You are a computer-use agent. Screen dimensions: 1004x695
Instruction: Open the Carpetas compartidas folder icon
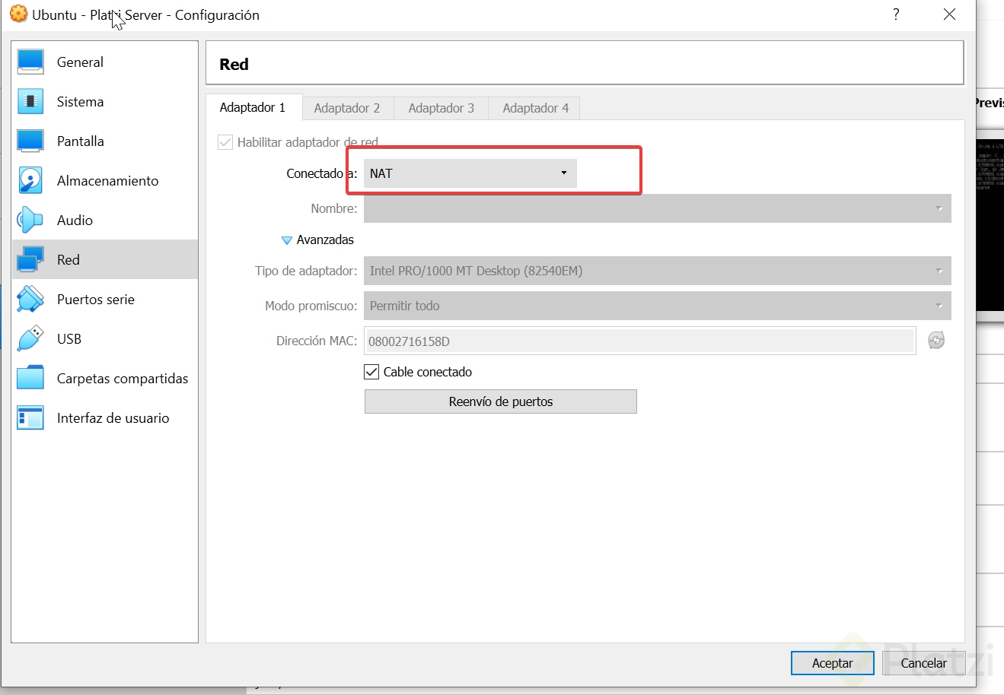30,379
